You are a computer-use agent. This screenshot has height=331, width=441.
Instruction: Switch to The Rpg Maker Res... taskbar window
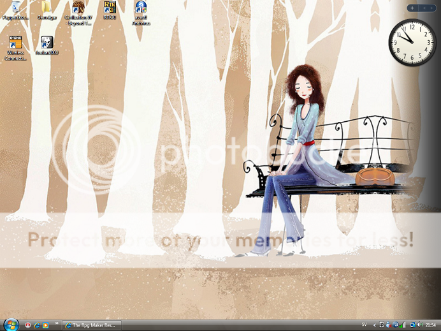(92, 325)
